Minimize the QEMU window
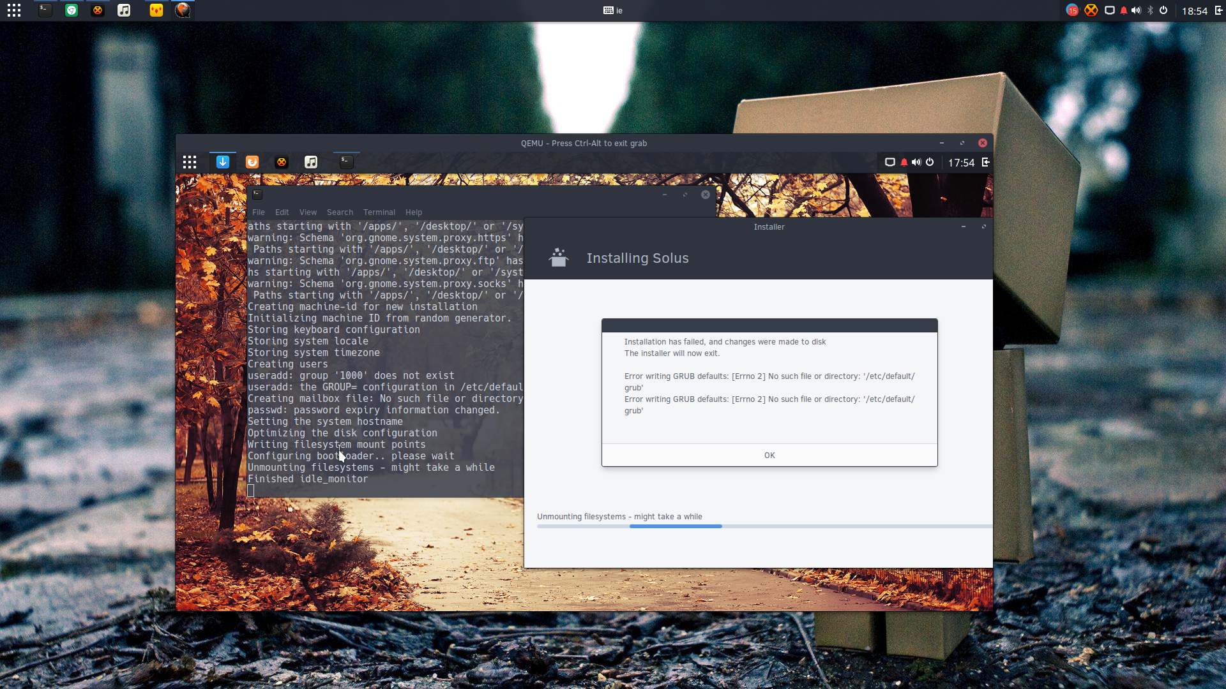Image resolution: width=1226 pixels, height=689 pixels. 942,144
